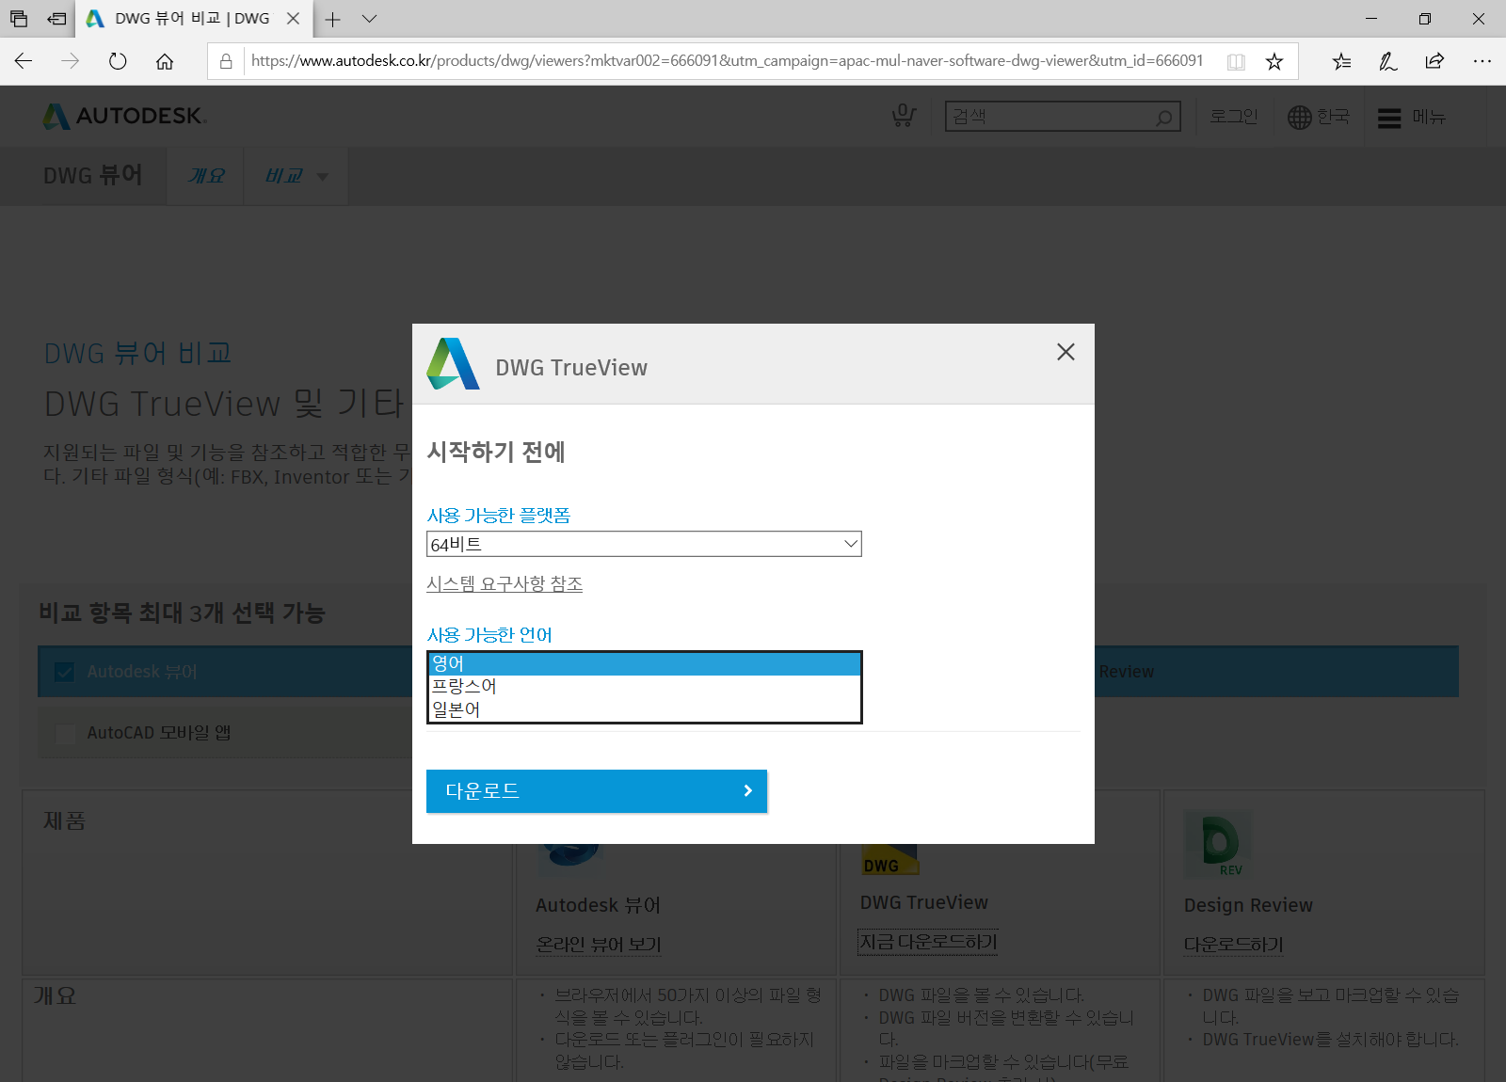This screenshot has height=1082, width=1506.
Task: Click the Autodesk logo
Action: click(122, 116)
